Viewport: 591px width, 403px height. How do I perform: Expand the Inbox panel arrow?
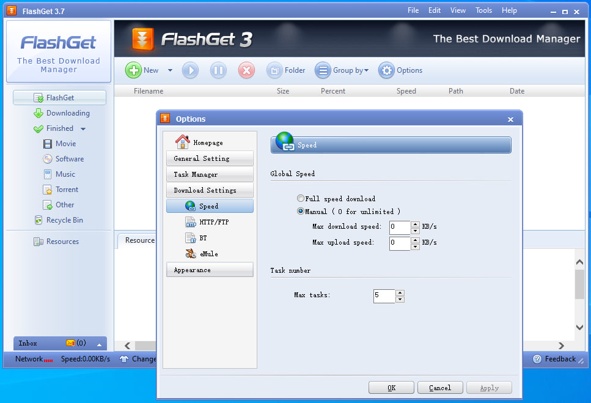[x=99, y=344]
